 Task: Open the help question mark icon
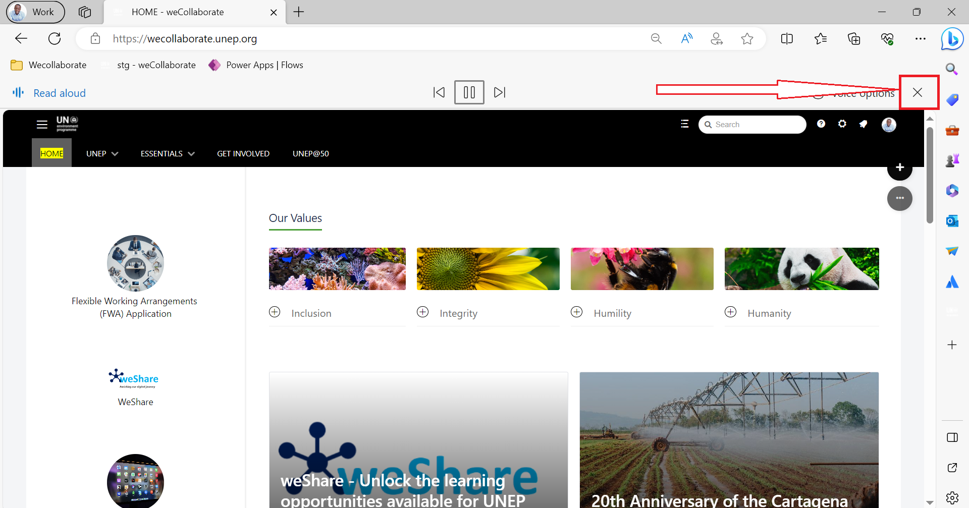(x=821, y=124)
